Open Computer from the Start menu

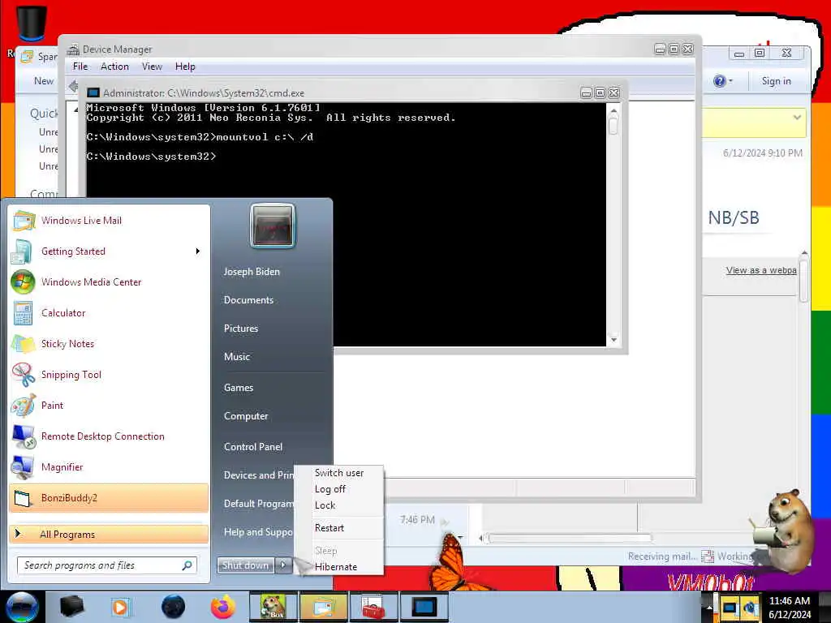pyautogui.click(x=245, y=416)
